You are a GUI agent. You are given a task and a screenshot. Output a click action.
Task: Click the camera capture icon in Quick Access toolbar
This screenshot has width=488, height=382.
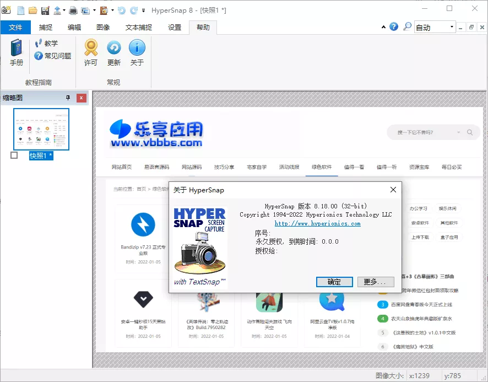(x=6, y=10)
